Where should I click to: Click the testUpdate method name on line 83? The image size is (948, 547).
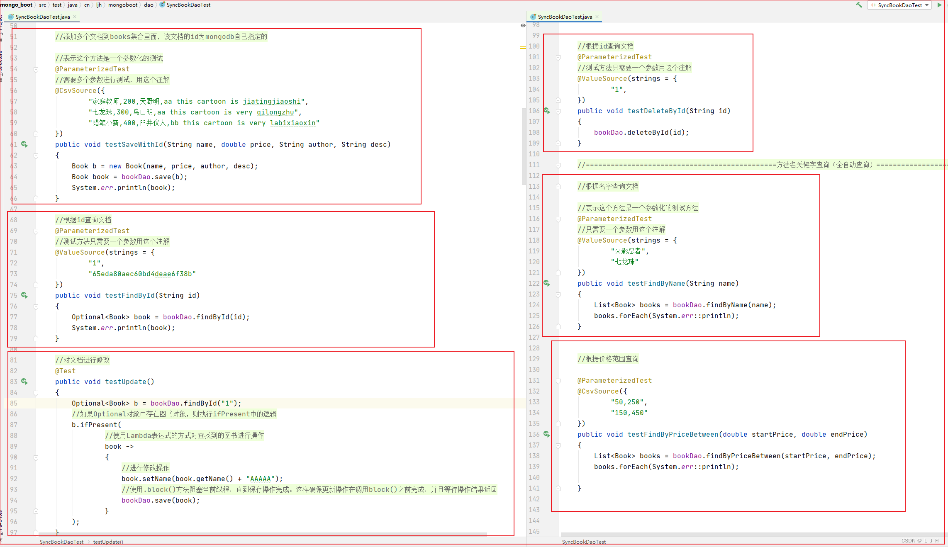126,382
